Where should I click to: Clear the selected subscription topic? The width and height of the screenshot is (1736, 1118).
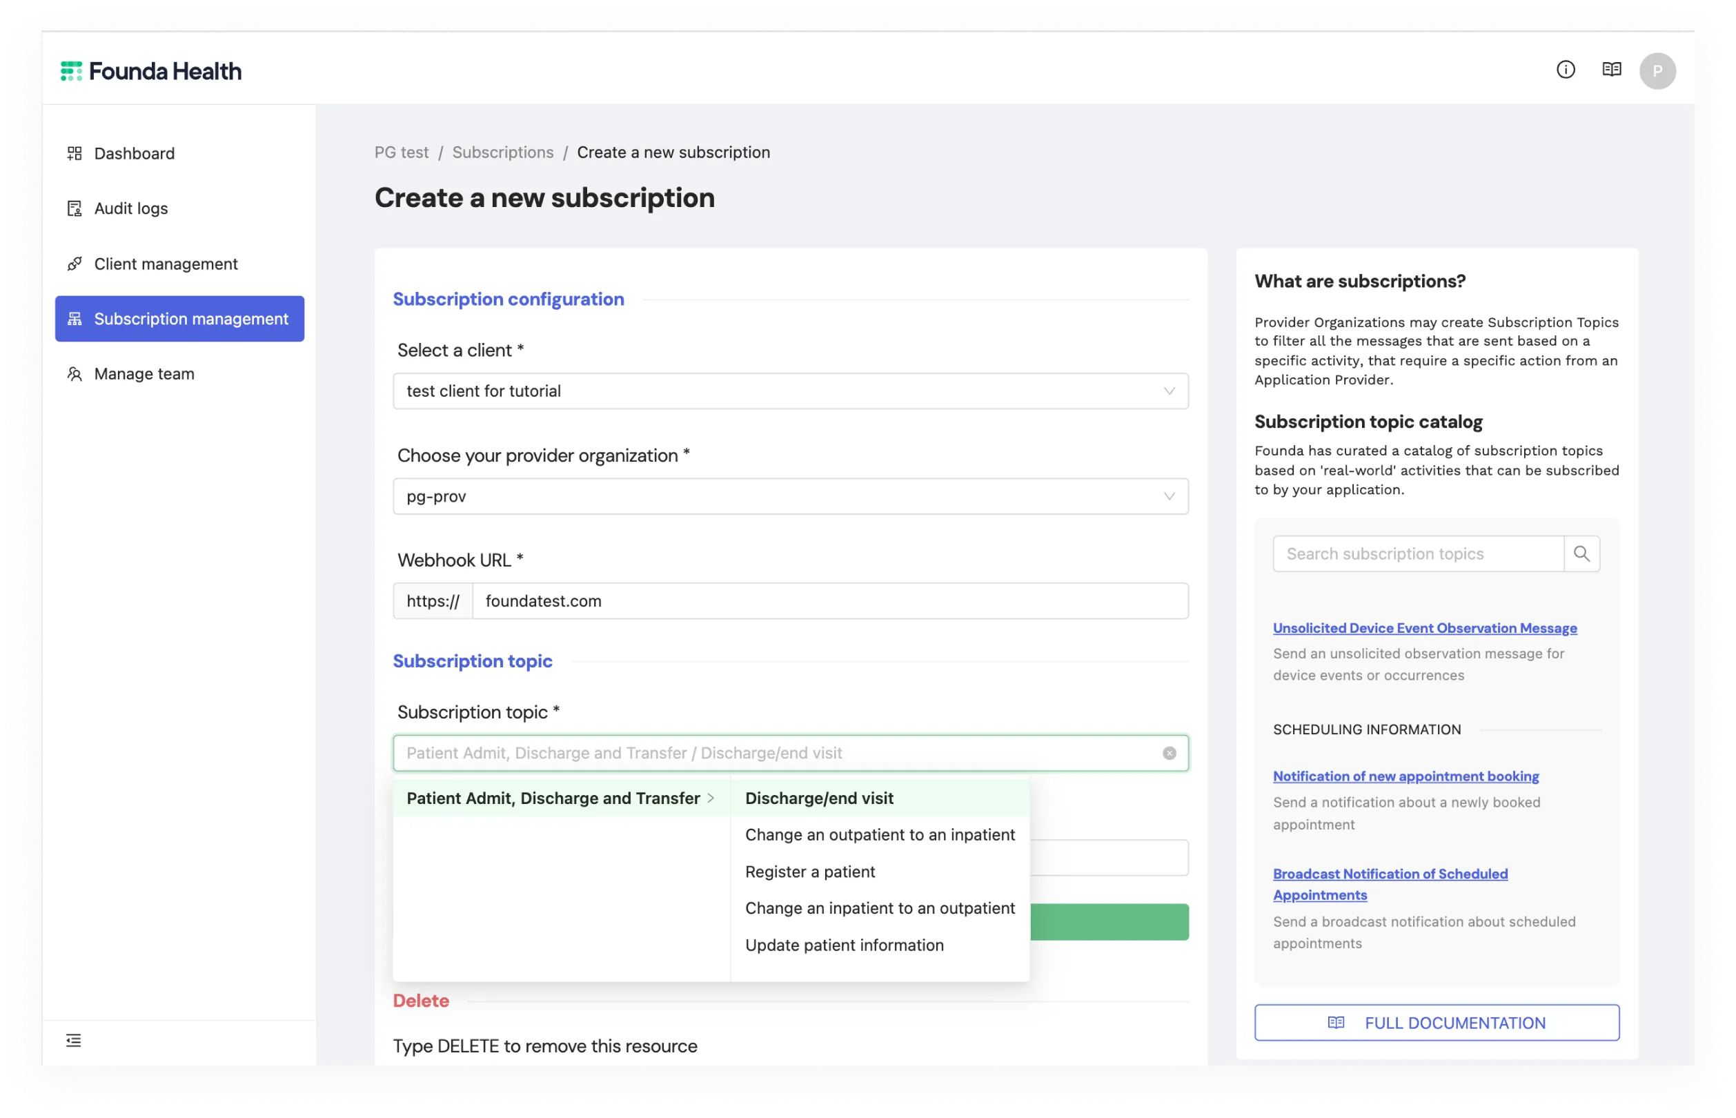pos(1168,753)
